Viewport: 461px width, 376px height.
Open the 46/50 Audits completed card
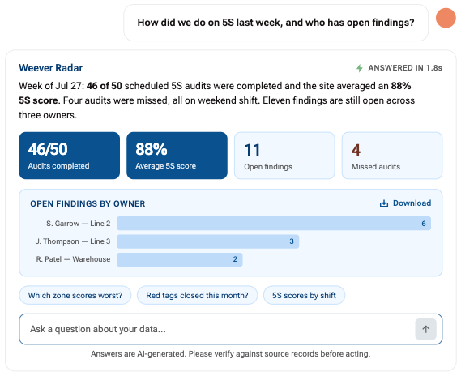[x=70, y=156]
